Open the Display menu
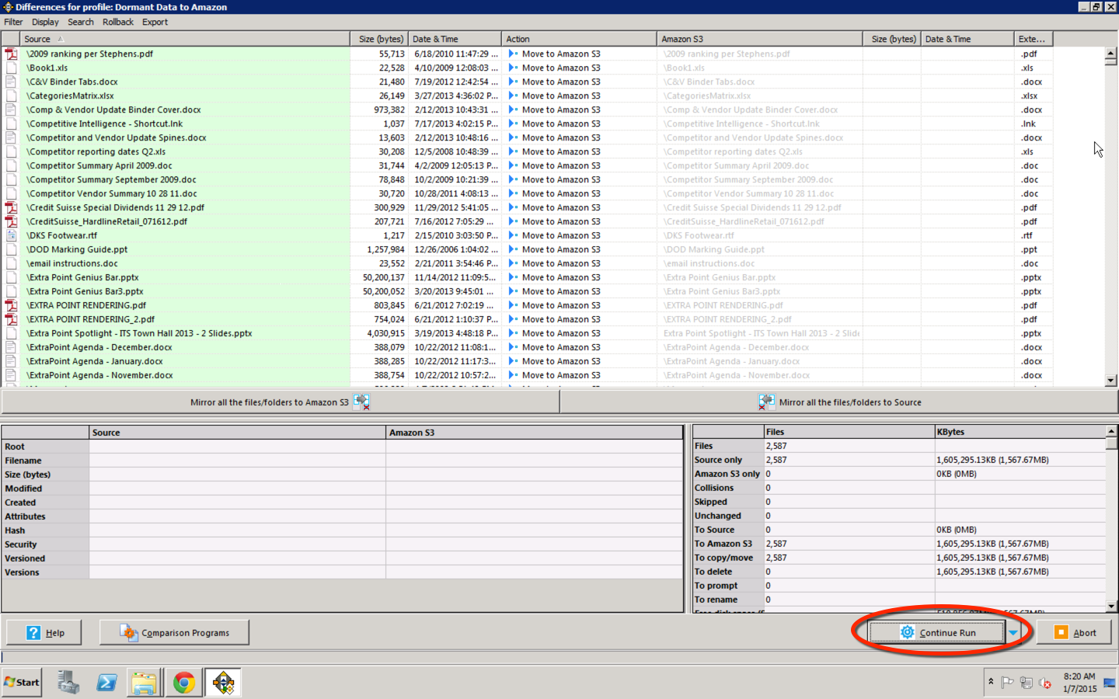The height and width of the screenshot is (699, 1119). (45, 22)
